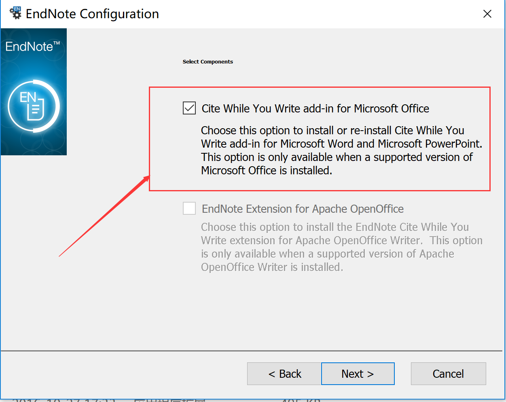Proceed by pressing 'Next >'
This screenshot has height=402, width=506.
coord(358,374)
